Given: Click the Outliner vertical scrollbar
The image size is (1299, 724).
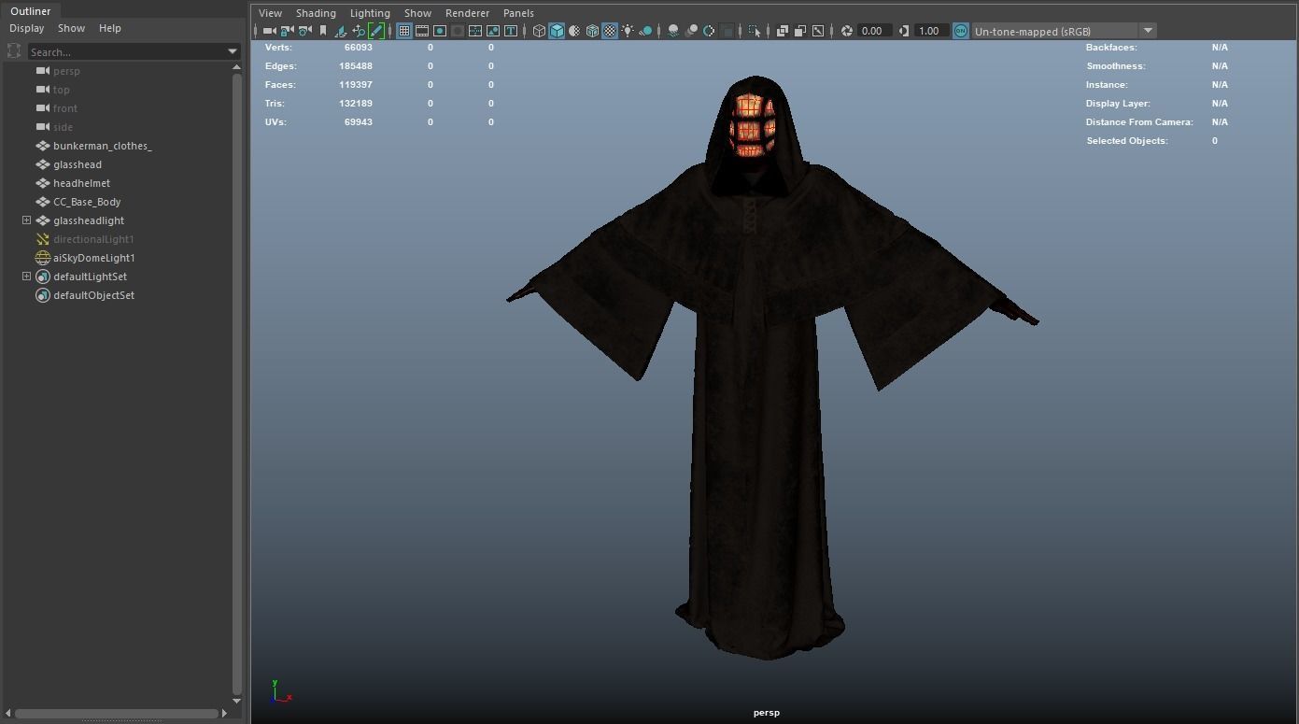Looking at the screenshot, I should (x=236, y=382).
